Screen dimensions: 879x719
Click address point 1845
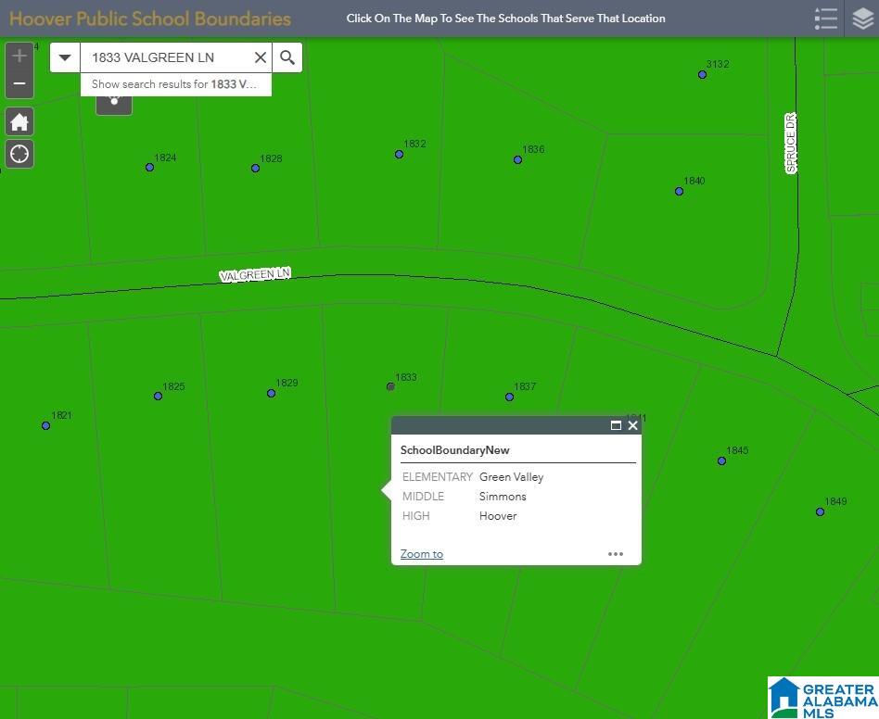(x=721, y=460)
